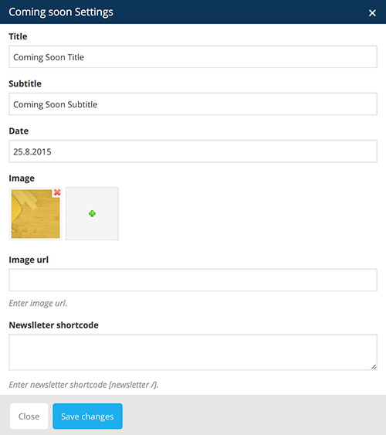The width and height of the screenshot is (386, 435).
Task: Click the Date field label
Action: 19,131
